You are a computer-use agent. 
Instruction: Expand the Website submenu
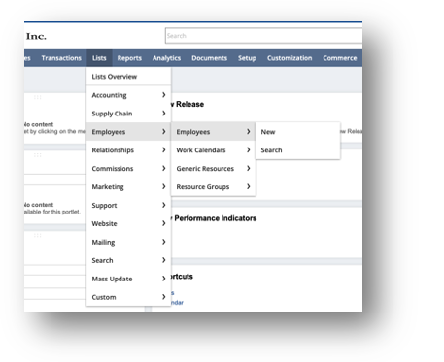[x=128, y=223]
